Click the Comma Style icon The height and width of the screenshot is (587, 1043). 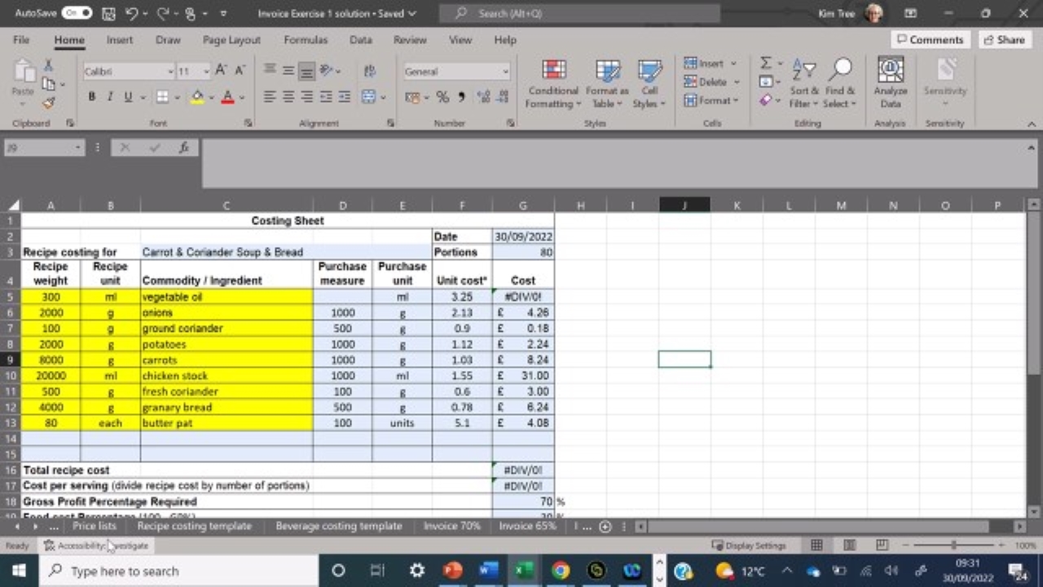(x=461, y=97)
